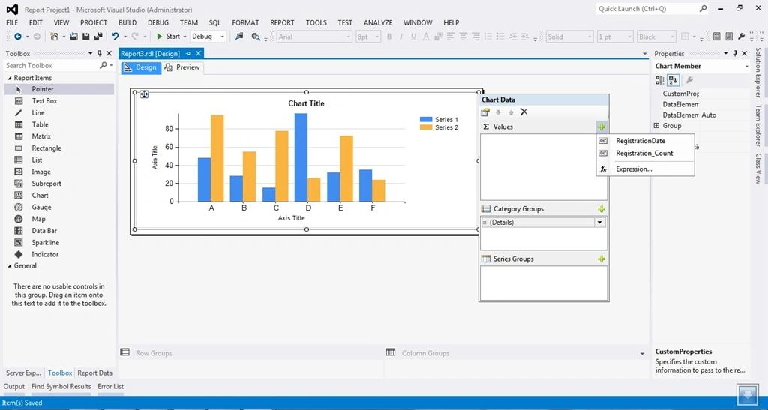Expand the Group property node
Screen dimensions: 768x410
coord(656,126)
